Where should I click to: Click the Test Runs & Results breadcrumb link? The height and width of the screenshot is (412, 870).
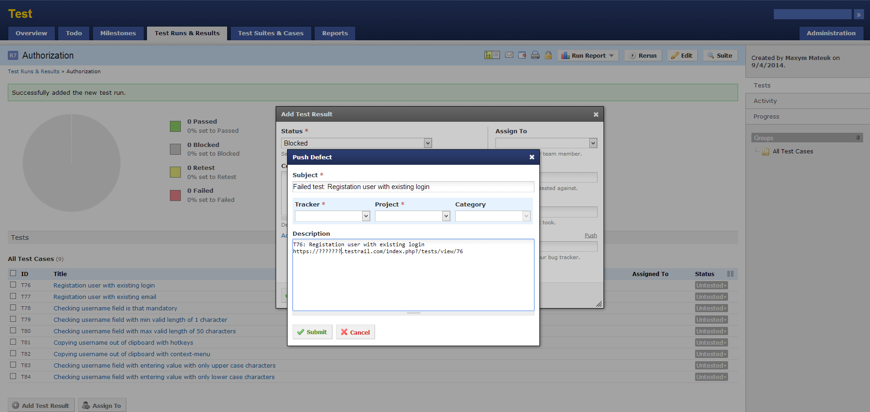coord(33,71)
